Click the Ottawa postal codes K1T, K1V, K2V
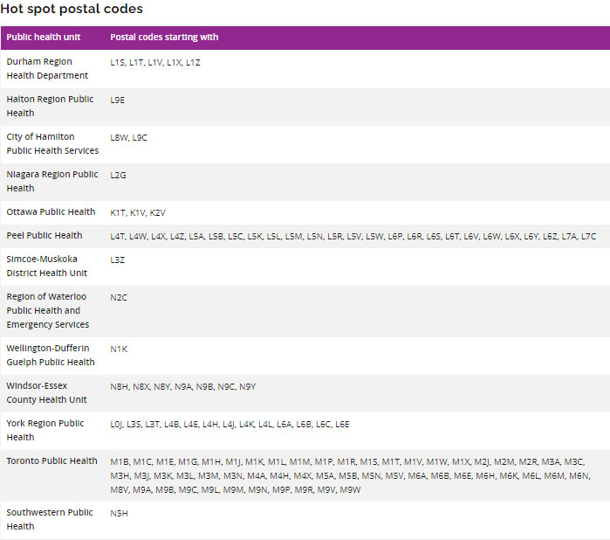This screenshot has width=610, height=540. click(x=138, y=212)
